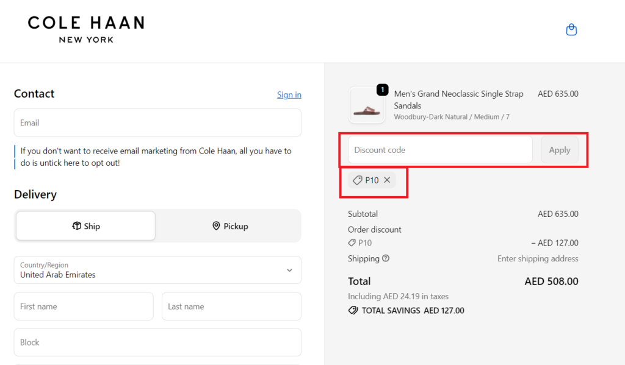Image resolution: width=625 pixels, height=365 pixels.
Task: Open the shopping bag cart icon
Action: (x=571, y=30)
